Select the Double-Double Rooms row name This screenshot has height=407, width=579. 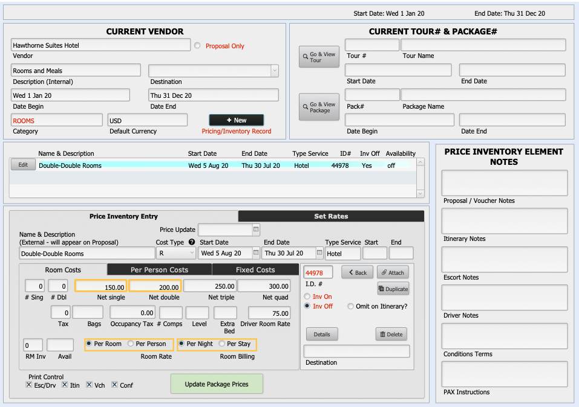pos(70,165)
